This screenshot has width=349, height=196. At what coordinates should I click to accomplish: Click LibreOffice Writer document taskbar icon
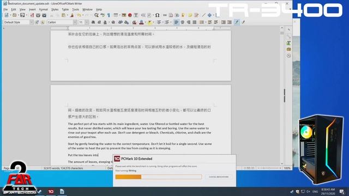pos(62,191)
